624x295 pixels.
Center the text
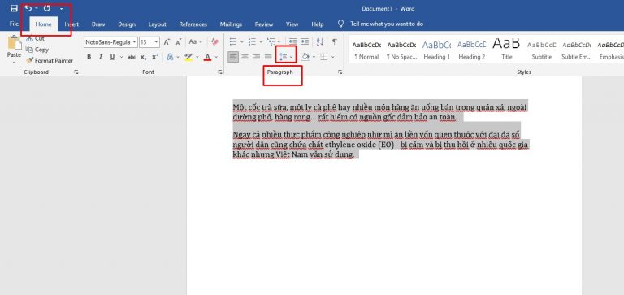click(x=245, y=57)
